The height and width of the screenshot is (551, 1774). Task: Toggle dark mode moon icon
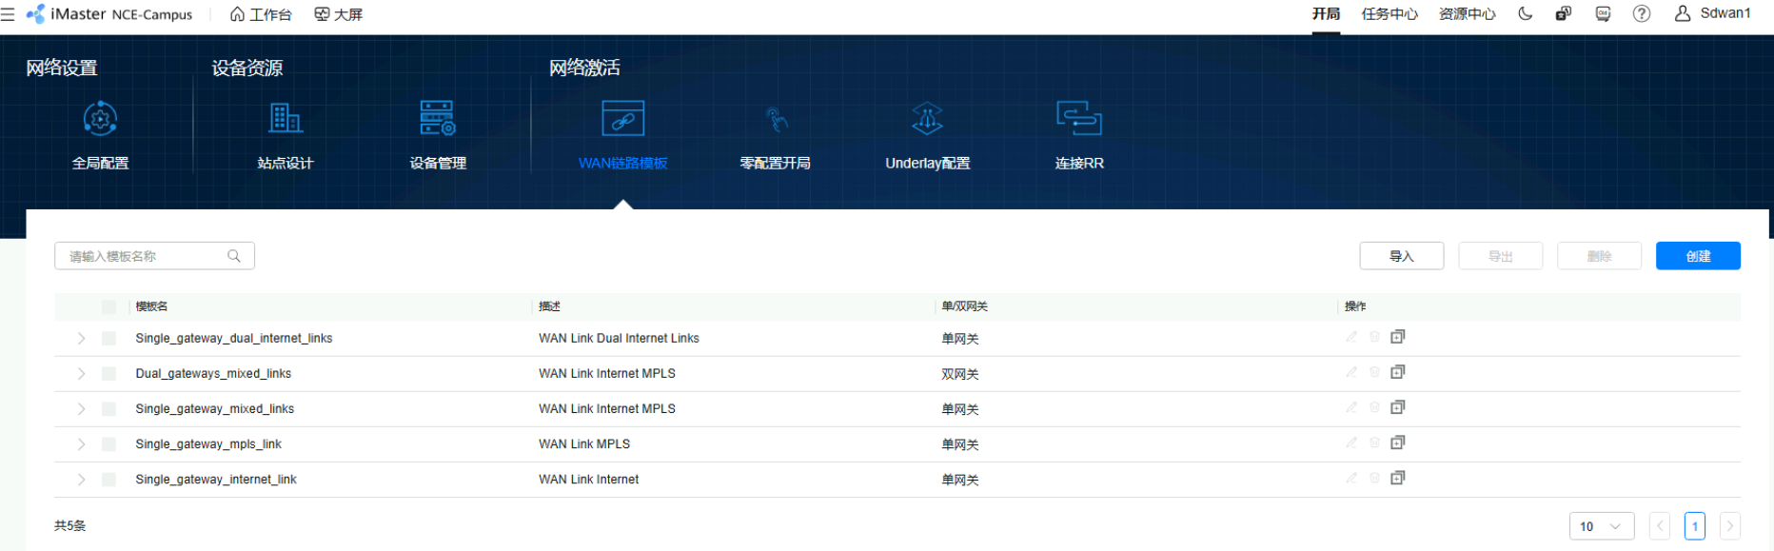(x=1525, y=13)
